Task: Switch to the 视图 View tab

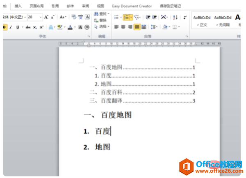Action: (x=100, y=6)
